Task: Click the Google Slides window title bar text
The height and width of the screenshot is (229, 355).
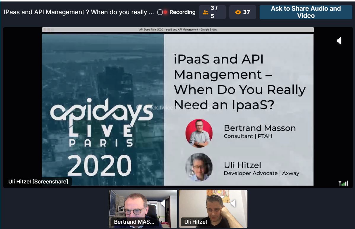Action: [178, 30]
